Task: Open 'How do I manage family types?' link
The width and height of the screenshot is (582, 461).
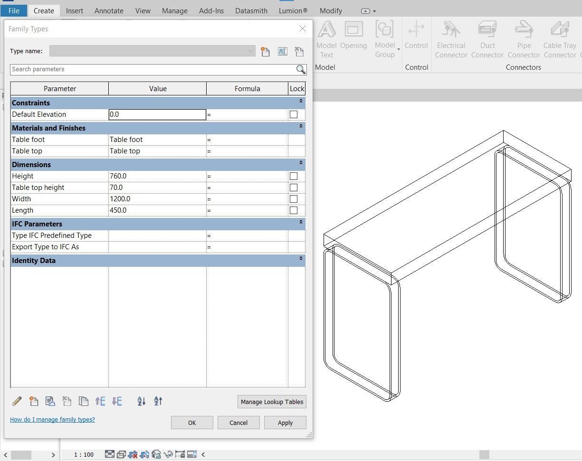Action: (x=52, y=420)
